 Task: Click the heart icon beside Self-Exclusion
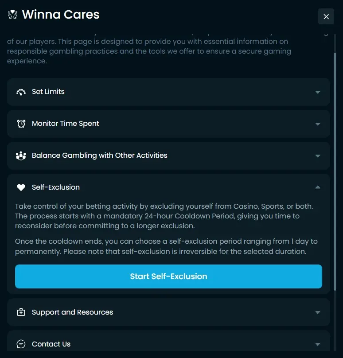21,187
